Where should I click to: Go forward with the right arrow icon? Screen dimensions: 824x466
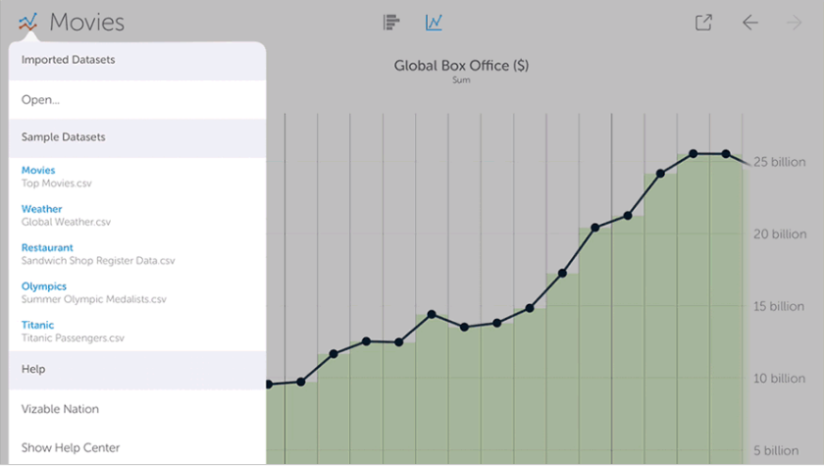pos(794,23)
